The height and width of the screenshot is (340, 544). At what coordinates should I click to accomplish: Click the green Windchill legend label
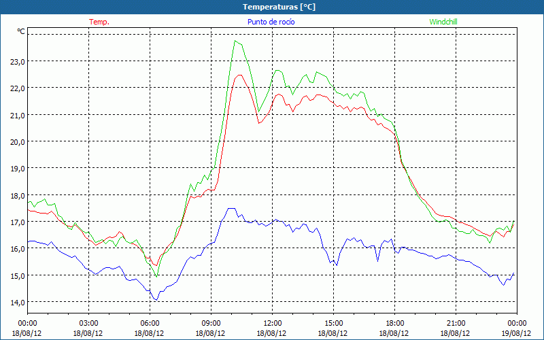coord(443,22)
